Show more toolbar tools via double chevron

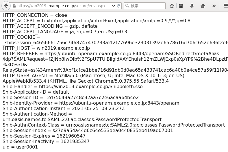click(214, 6)
